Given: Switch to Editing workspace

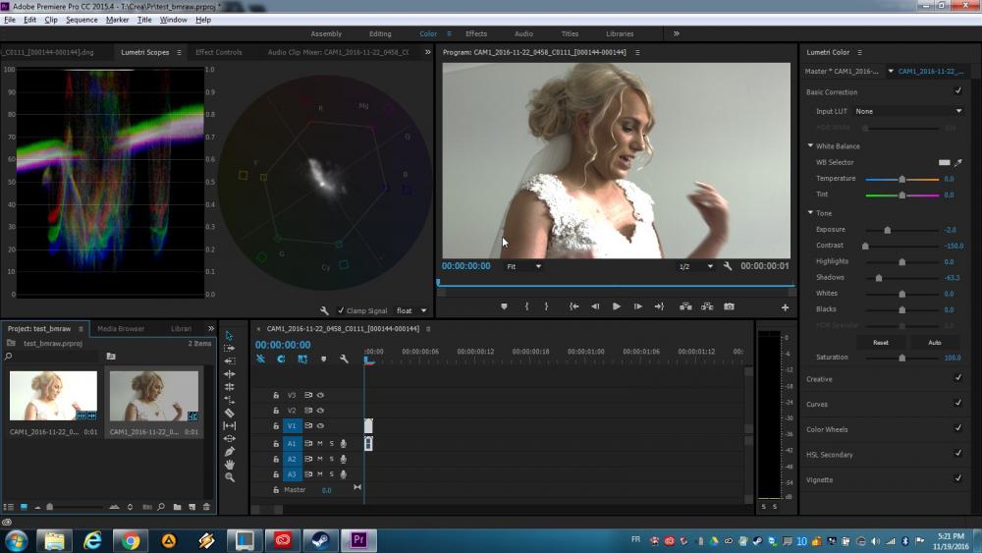Looking at the screenshot, I should 380,33.
